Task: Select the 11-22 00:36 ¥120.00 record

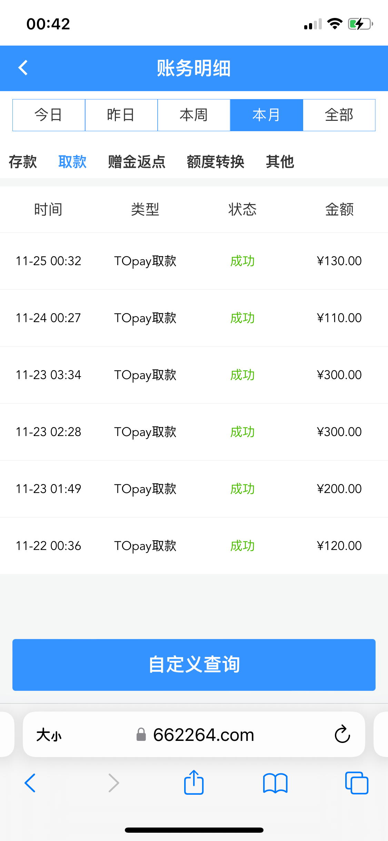Action: coord(194,546)
